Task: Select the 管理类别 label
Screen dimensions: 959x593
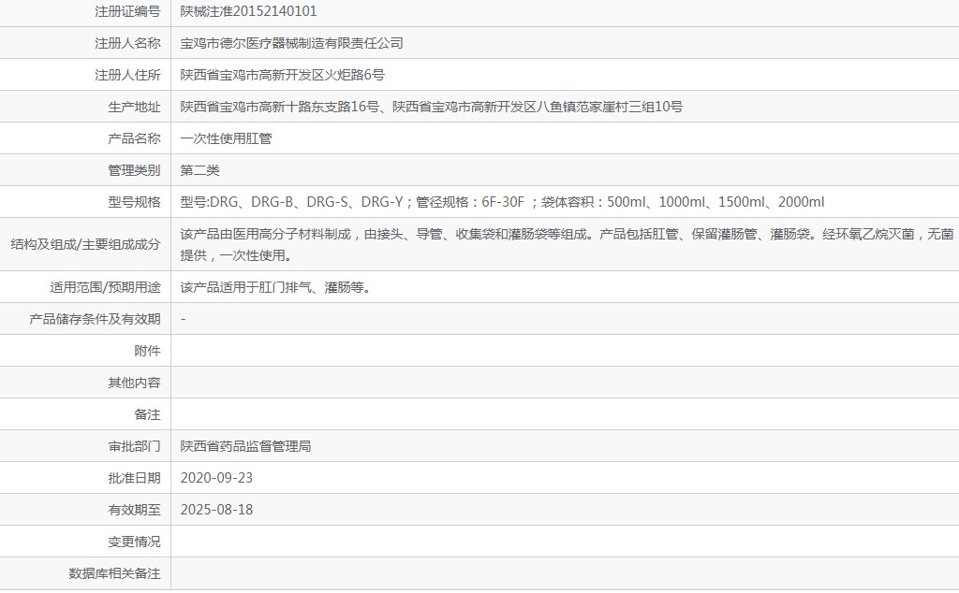Action: (x=134, y=170)
